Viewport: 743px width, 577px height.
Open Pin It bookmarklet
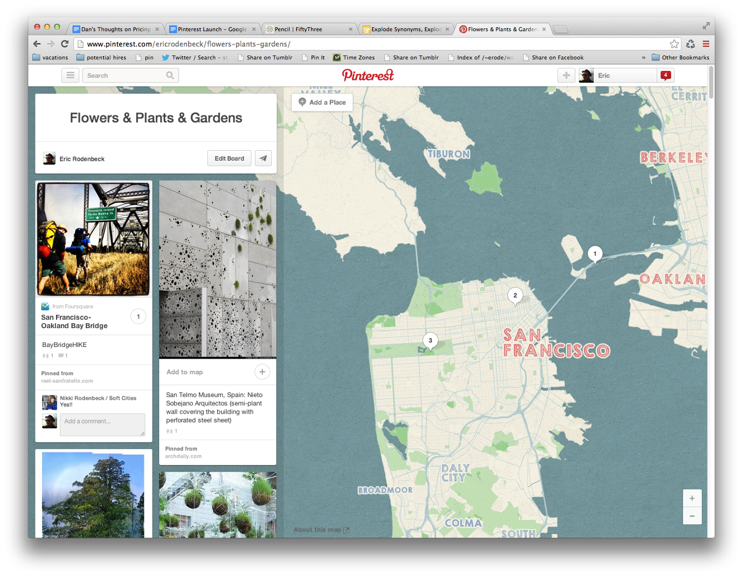(x=314, y=58)
